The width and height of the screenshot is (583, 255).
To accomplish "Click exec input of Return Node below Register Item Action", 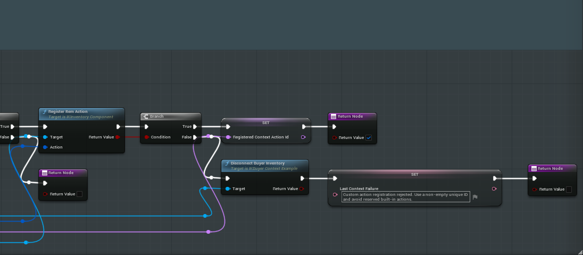I will [45, 183].
